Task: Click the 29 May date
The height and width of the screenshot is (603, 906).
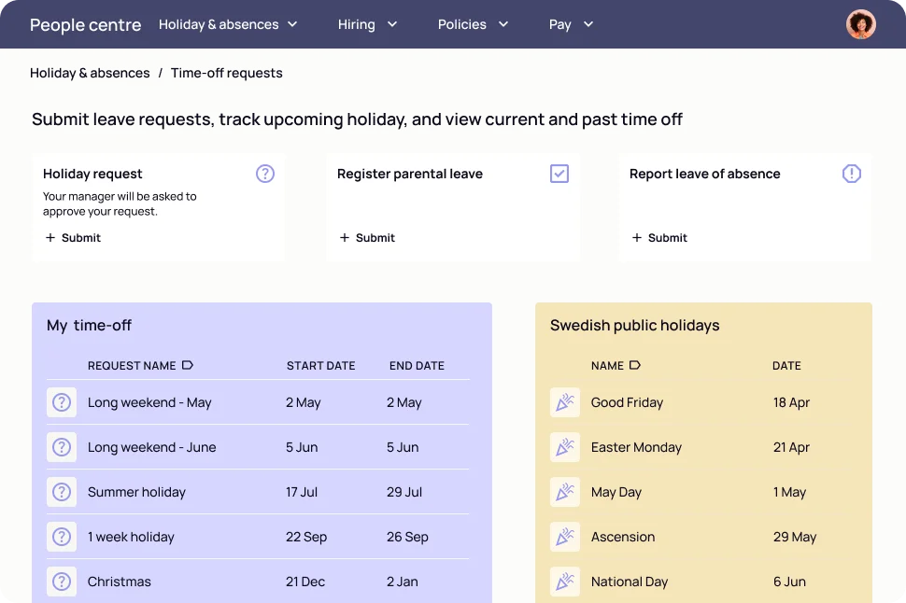Action: click(x=795, y=537)
